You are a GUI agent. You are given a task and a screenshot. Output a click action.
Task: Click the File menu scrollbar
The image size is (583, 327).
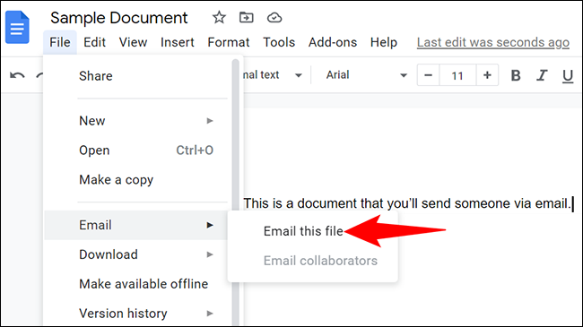[x=235, y=192]
